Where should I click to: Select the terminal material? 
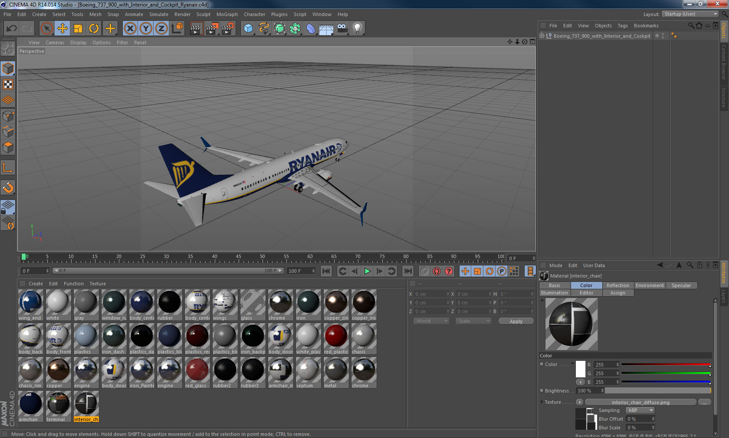click(x=58, y=403)
